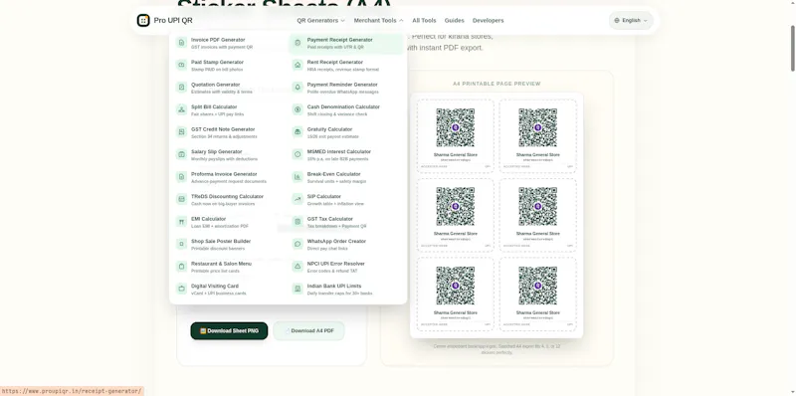Click the NPCI UPI Error Resolver icon
Screen dimensions: 796x396
pos(298,267)
